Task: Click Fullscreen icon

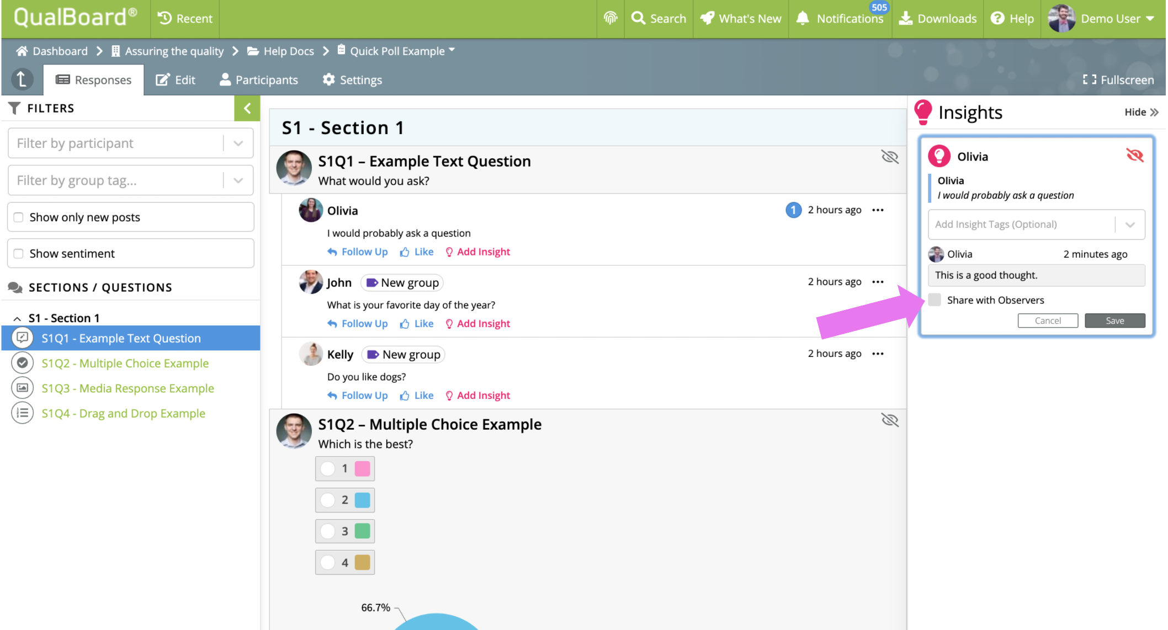Action: tap(1089, 80)
